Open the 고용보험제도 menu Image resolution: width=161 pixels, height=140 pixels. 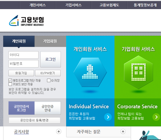tap(109, 5)
